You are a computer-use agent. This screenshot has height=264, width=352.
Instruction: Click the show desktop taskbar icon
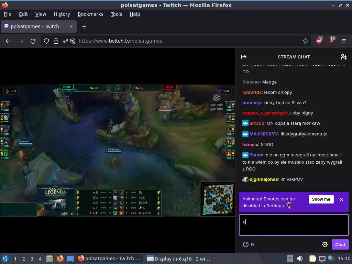[x=70, y=258]
